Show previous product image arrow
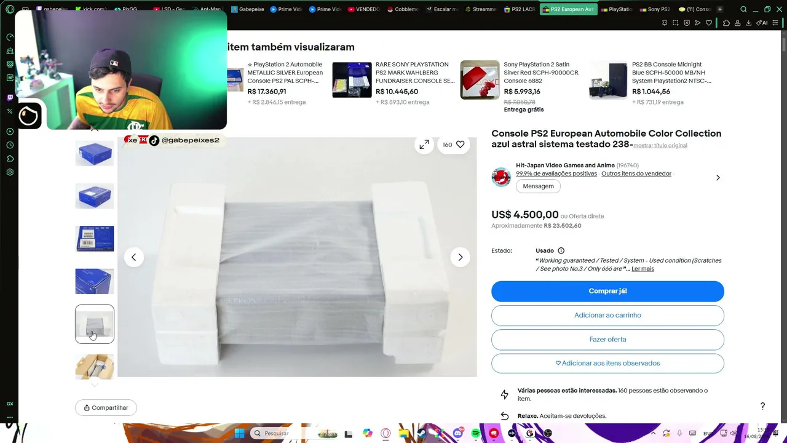The width and height of the screenshot is (787, 443). coord(133,257)
